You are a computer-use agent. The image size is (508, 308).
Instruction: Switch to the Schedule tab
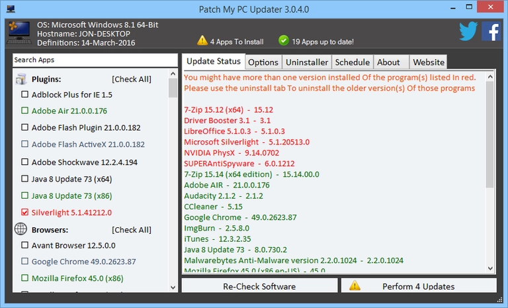352,62
